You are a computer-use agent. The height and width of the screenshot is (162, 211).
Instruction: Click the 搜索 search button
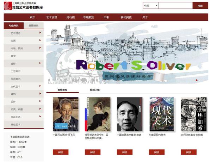coord(200,6)
